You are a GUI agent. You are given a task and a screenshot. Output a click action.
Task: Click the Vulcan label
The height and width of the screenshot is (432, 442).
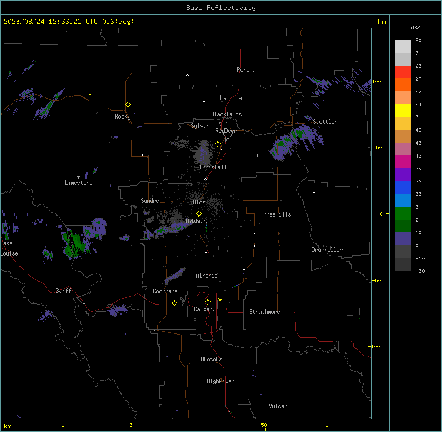tap(278, 406)
